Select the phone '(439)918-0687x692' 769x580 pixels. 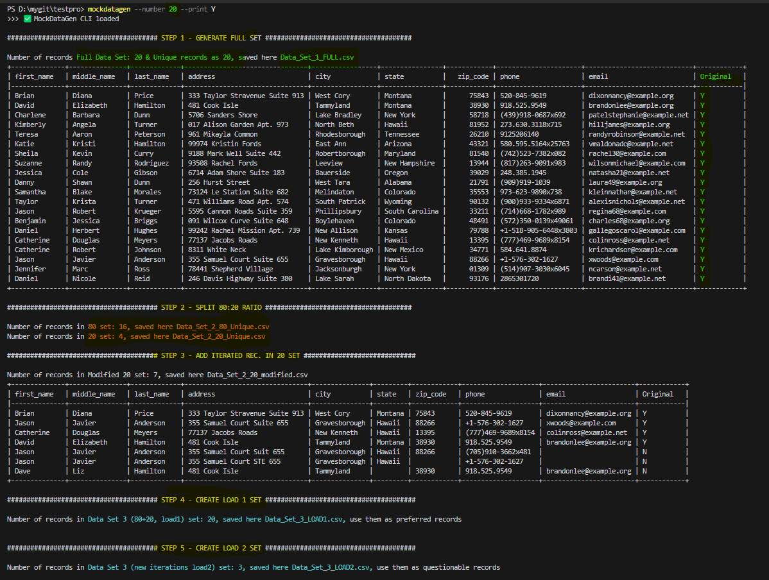click(x=533, y=115)
